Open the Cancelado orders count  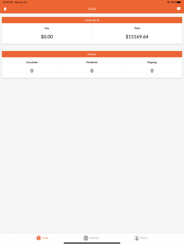(32, 71)
